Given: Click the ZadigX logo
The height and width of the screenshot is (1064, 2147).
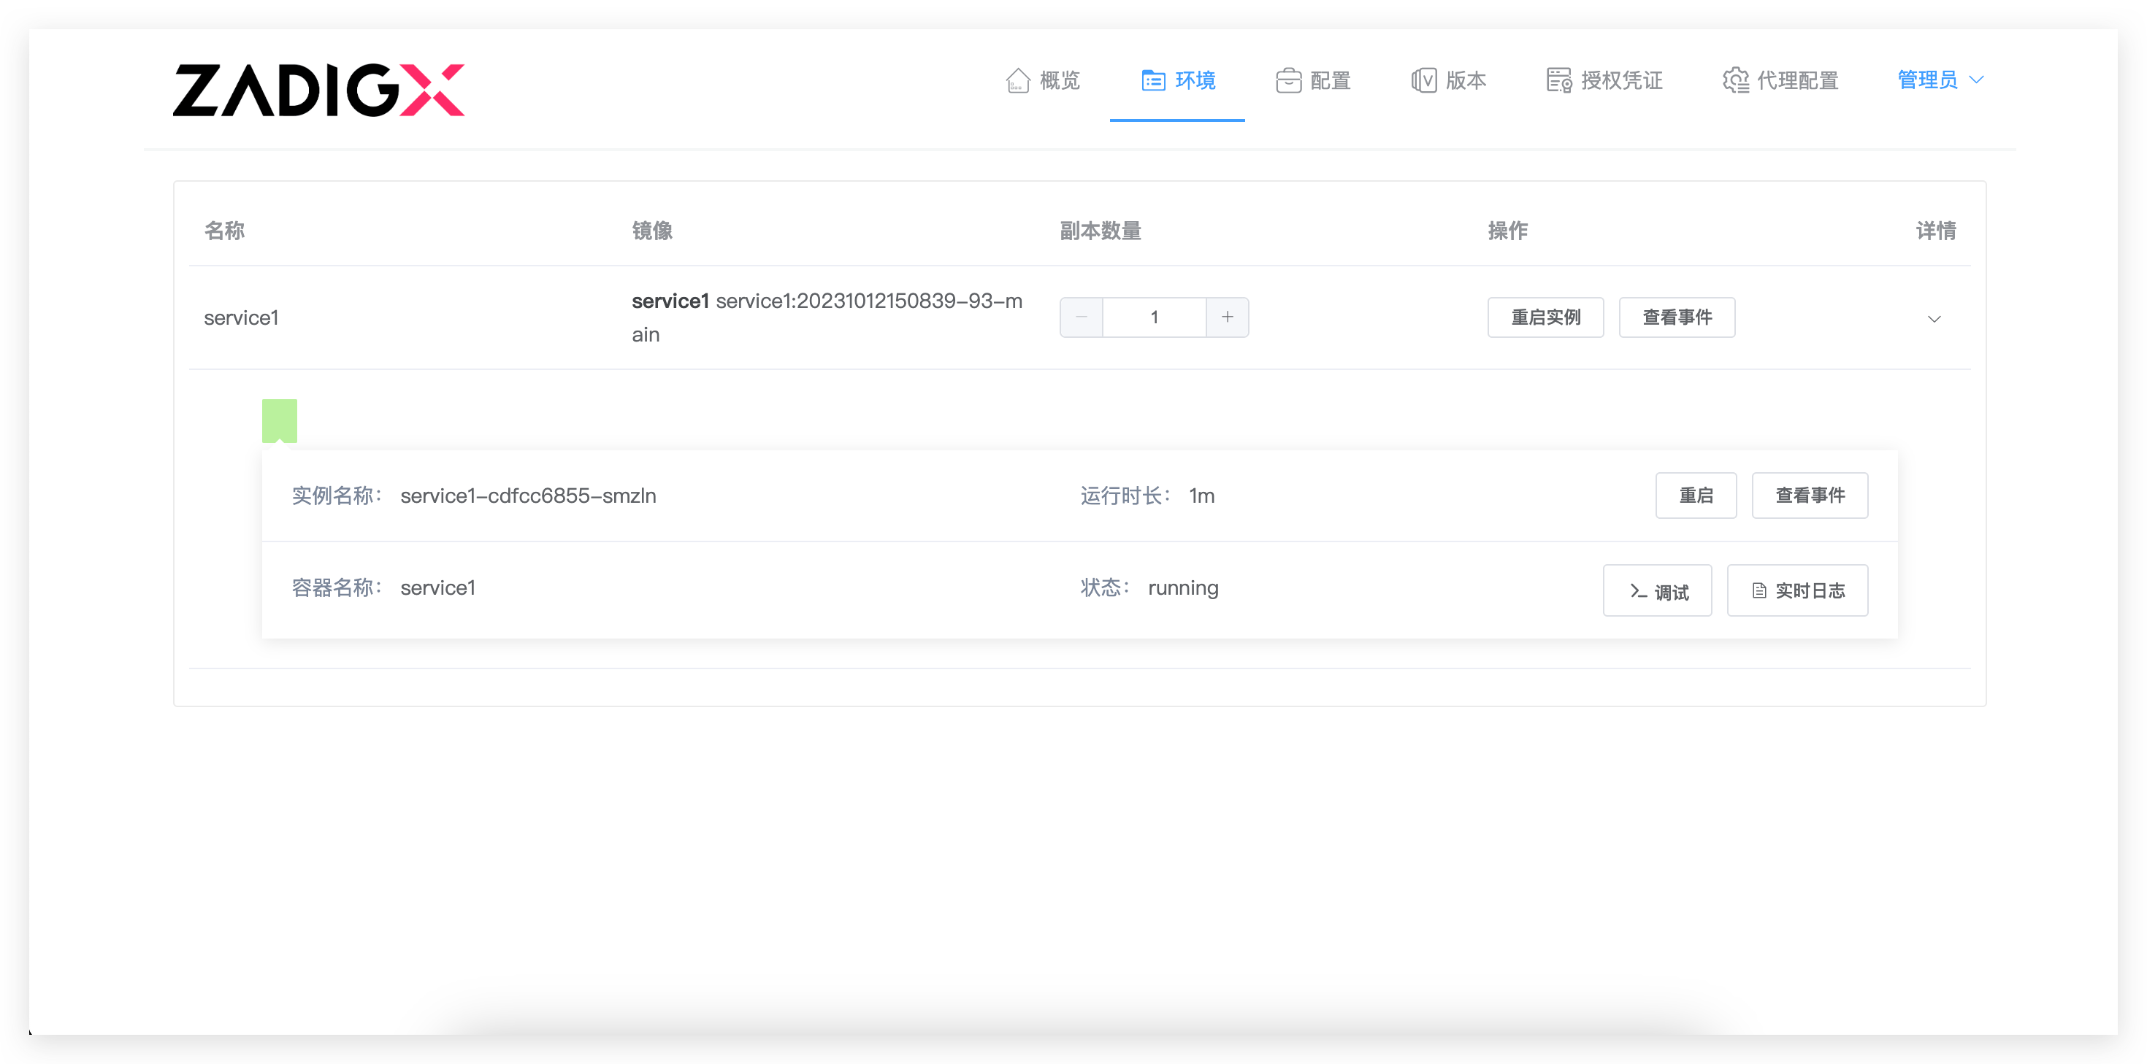Looking at the screenshot, I should tap(318, 90).
